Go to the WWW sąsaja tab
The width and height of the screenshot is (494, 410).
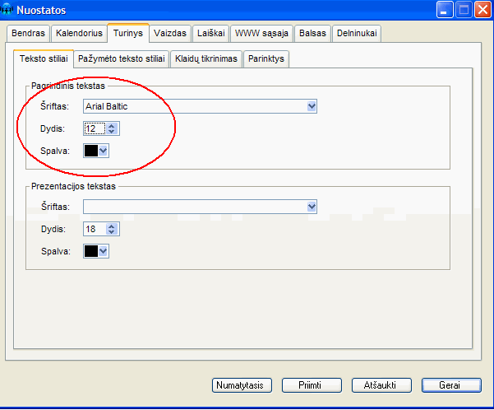pos(261,34)
